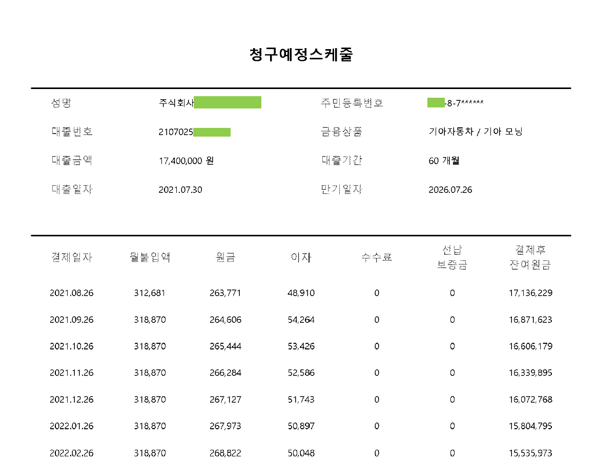
Task: Click the 17,400,000 원 loan amount
Action: 186,161
